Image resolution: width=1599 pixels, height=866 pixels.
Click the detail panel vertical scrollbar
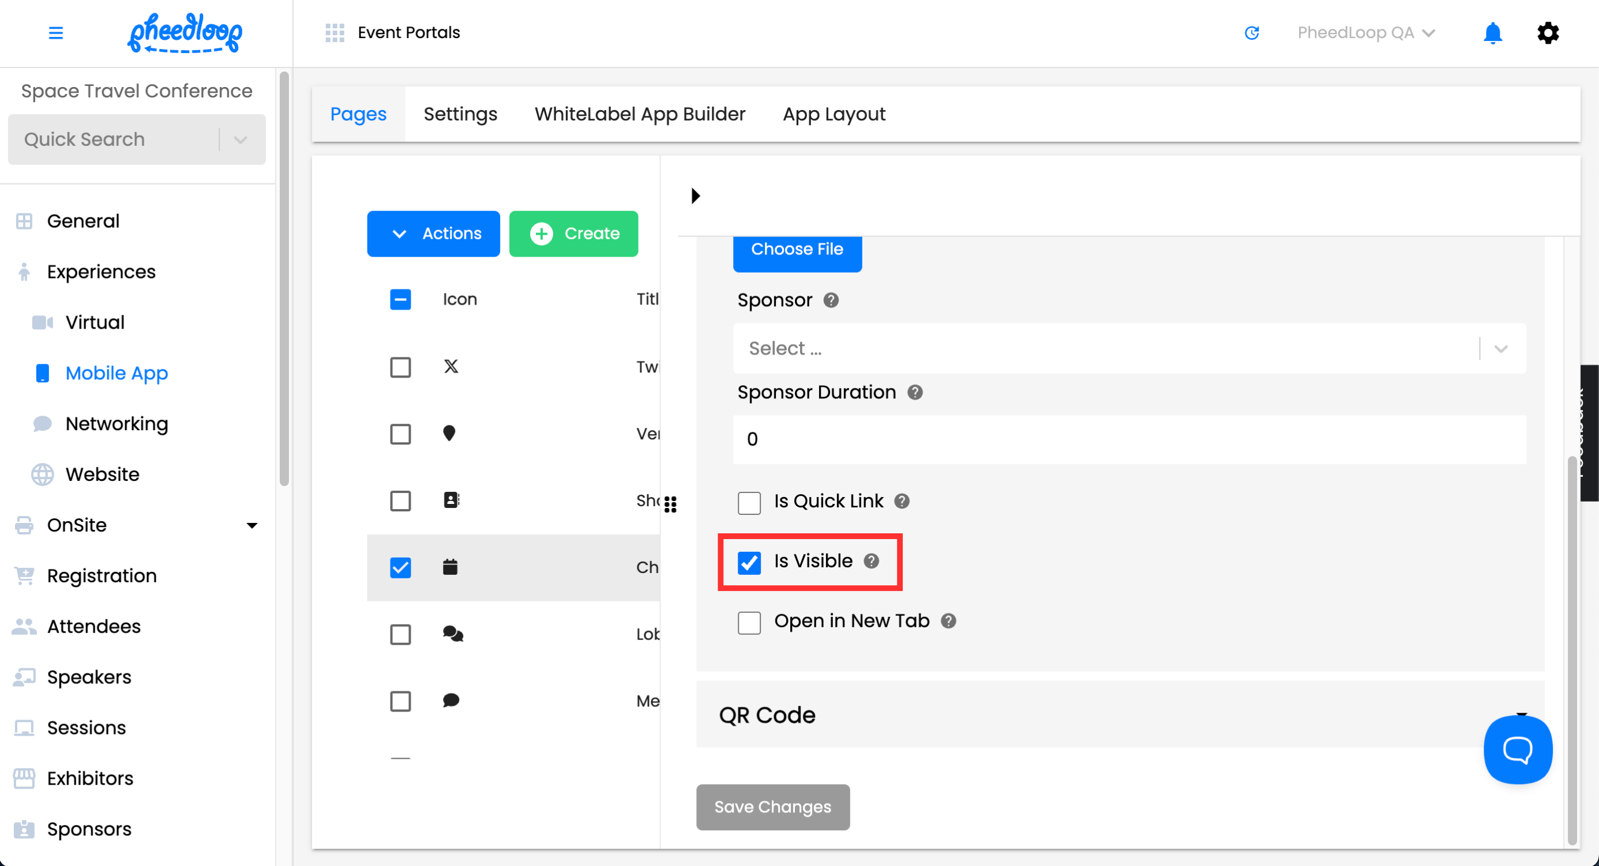point(1571,650)
